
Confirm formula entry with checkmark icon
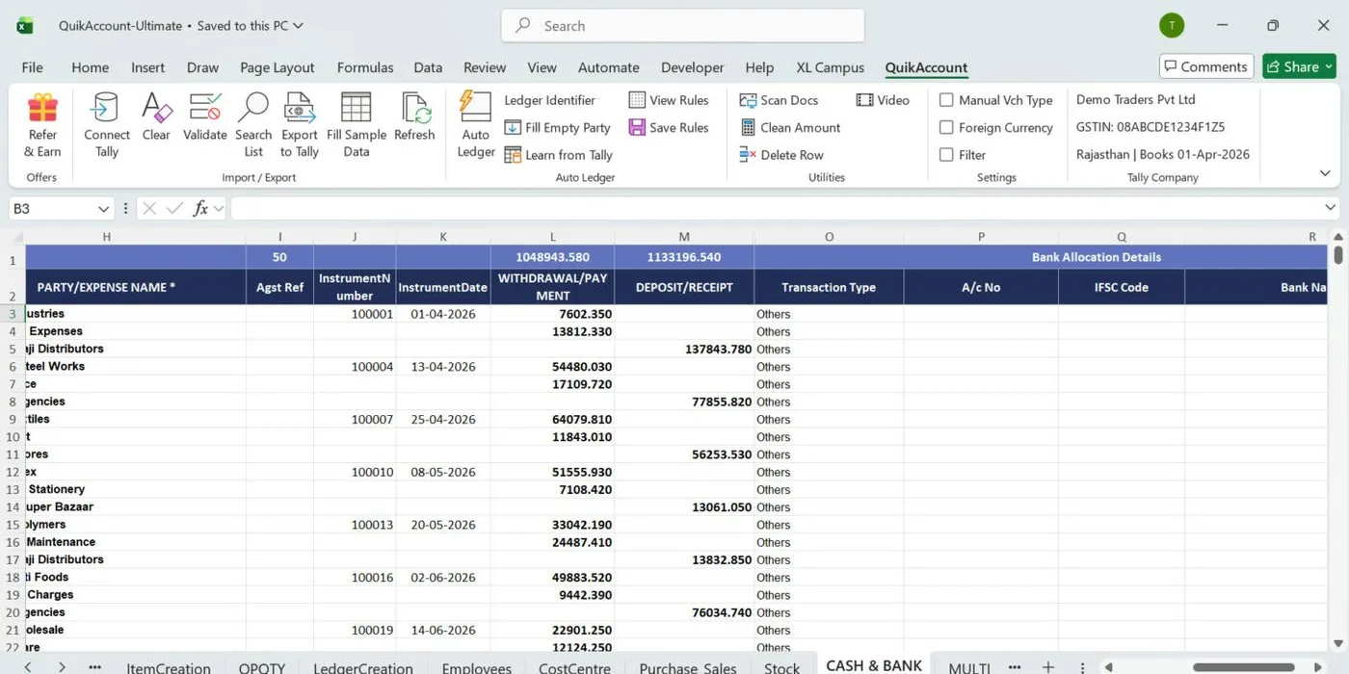(174, 208)
